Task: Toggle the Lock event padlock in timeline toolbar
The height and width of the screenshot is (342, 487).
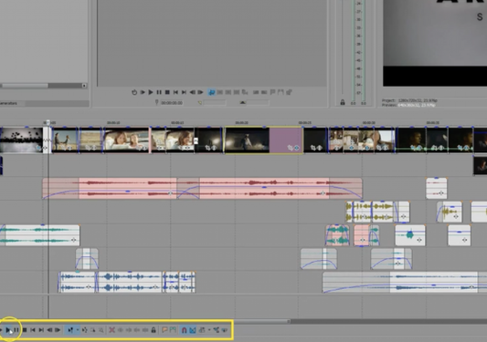Action: [x=154, y=330]
